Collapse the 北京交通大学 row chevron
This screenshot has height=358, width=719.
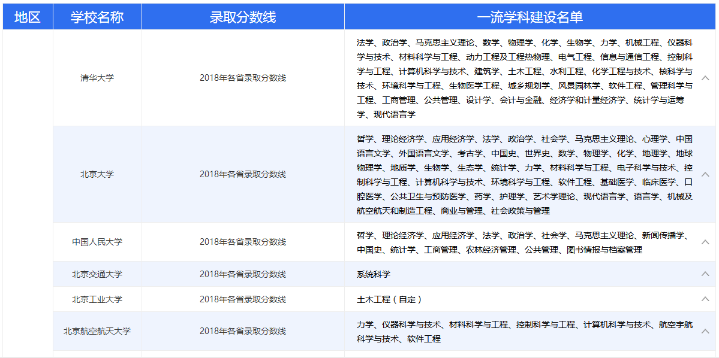[705, 274]
